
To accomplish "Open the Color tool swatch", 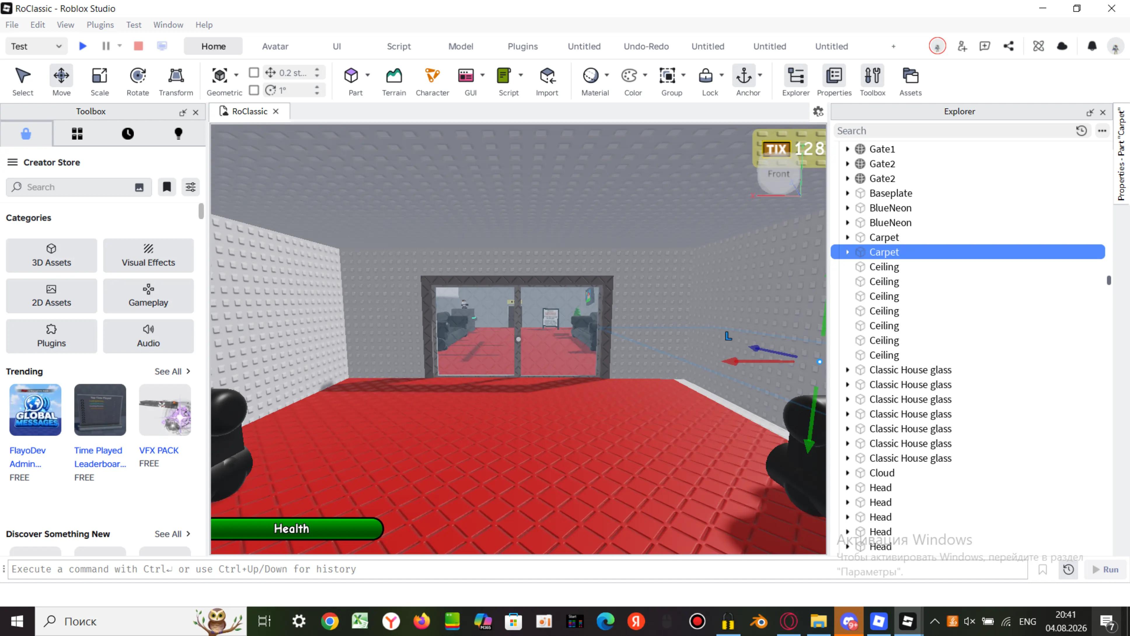I will click(x=629, y=76).
